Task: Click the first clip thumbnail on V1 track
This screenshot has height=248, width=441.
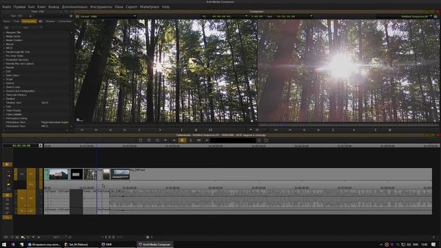Action: point(59,174)
